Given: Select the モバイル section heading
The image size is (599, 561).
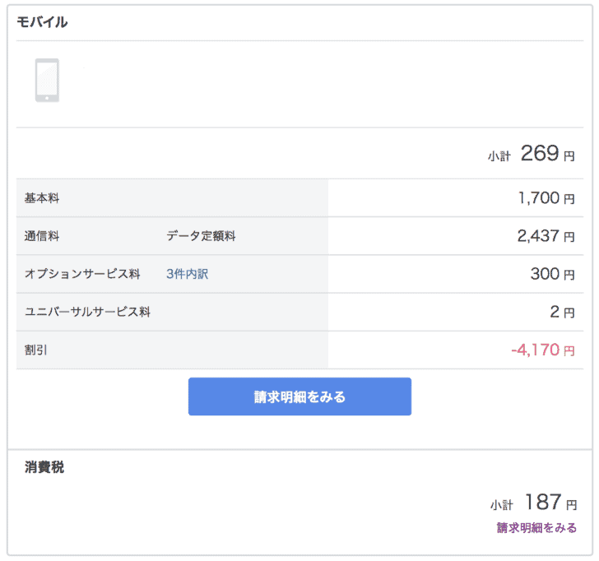Looking at the screenshot, I should 42,22.
